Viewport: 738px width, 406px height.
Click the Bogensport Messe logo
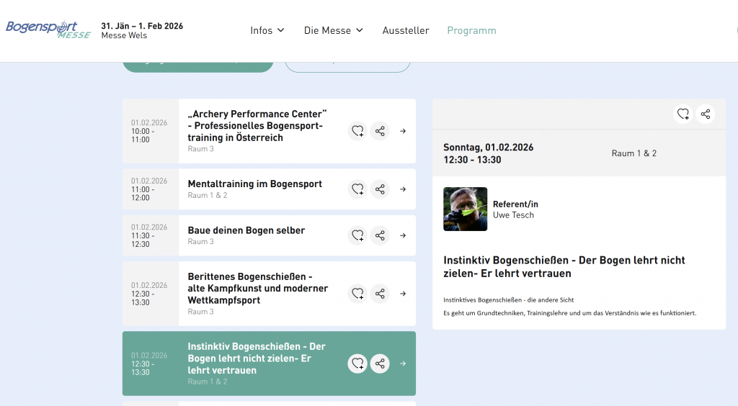pyautogui.click(x=48, y=29)
